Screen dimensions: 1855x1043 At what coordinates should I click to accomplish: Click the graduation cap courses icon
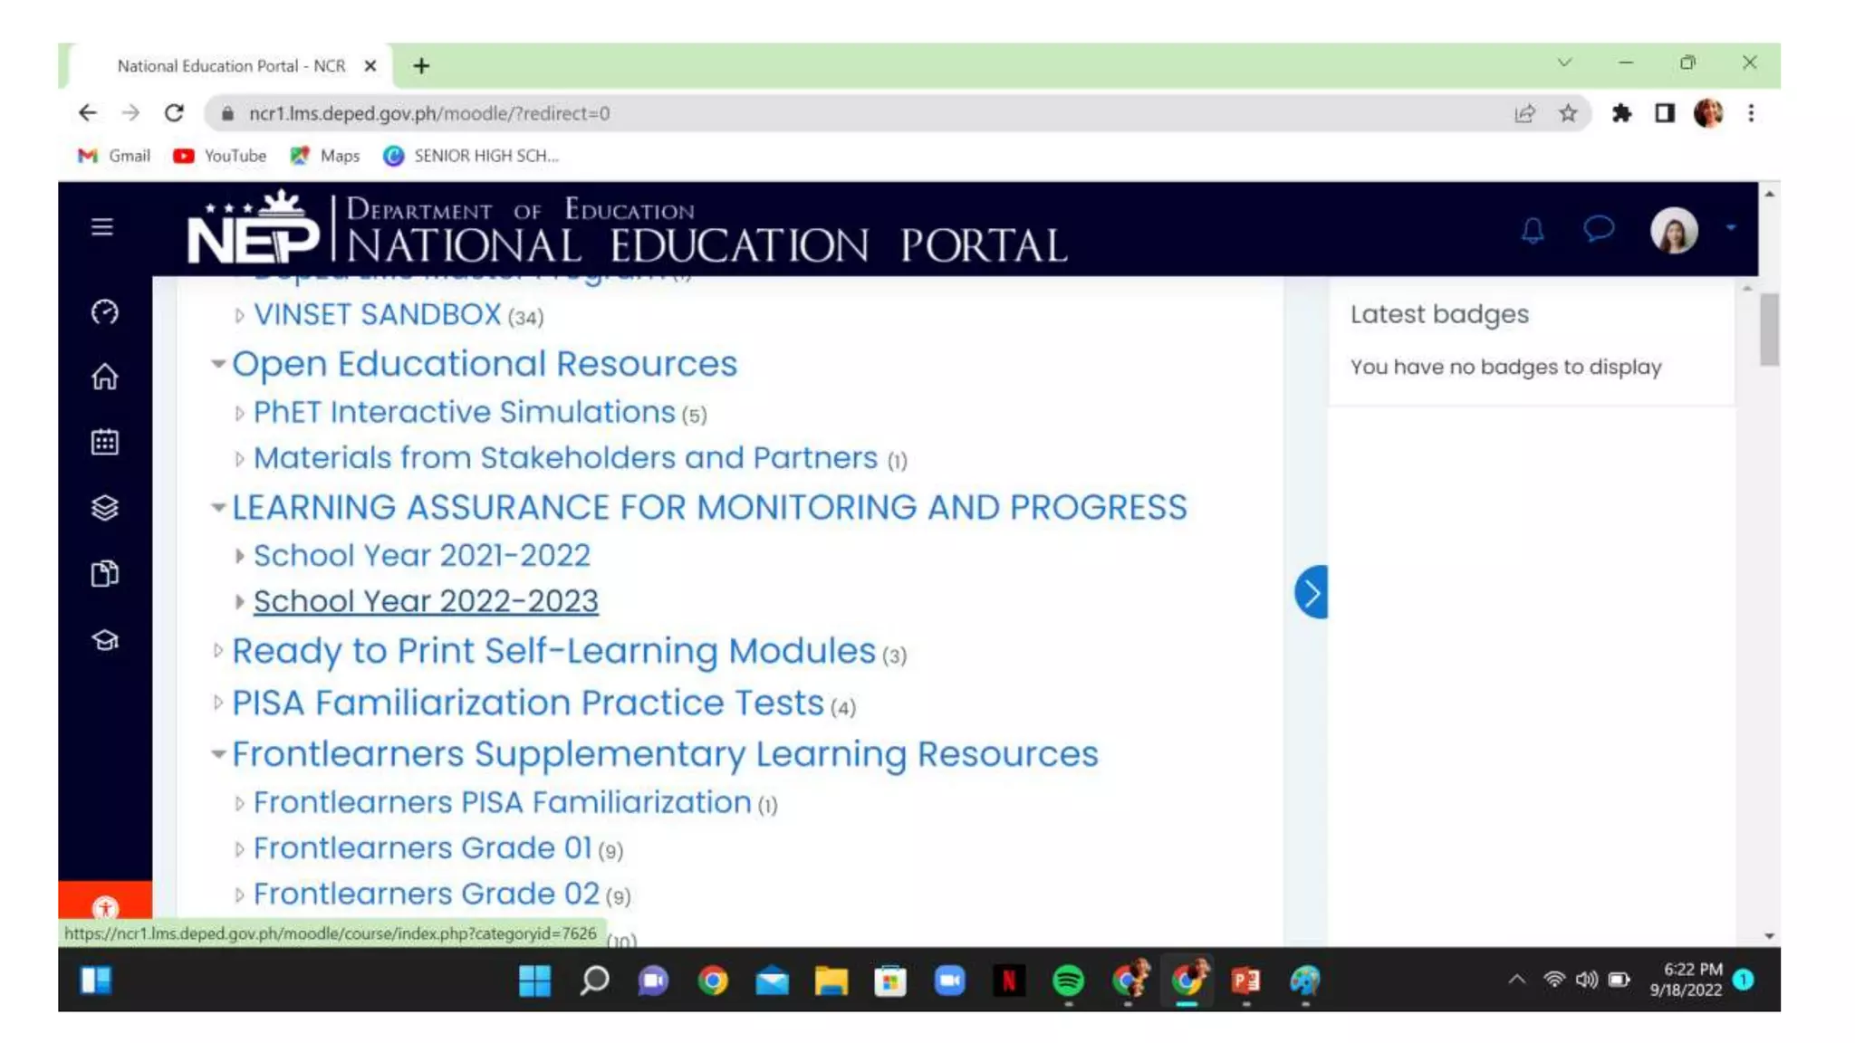pos(105,640)
